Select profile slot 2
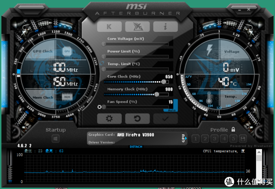The width and height of the screenshot is (275, 189). pos(205,139)
